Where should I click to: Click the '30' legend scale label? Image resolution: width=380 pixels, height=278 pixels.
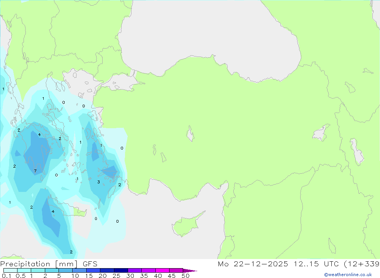click(x=130, y=276)
